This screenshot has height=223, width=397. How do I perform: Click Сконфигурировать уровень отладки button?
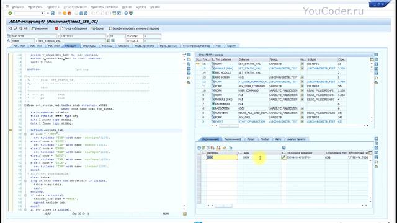[x=134, y=28]
